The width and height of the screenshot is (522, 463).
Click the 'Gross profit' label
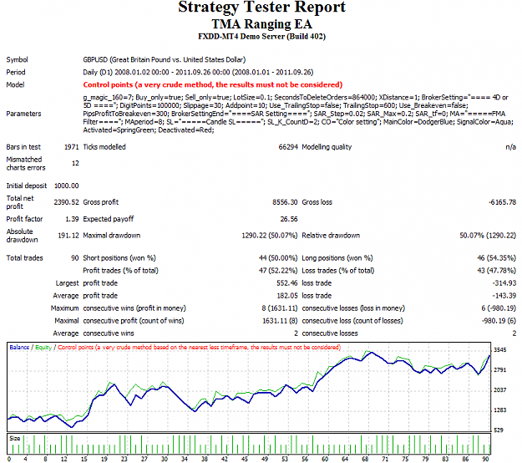[100, 202]
